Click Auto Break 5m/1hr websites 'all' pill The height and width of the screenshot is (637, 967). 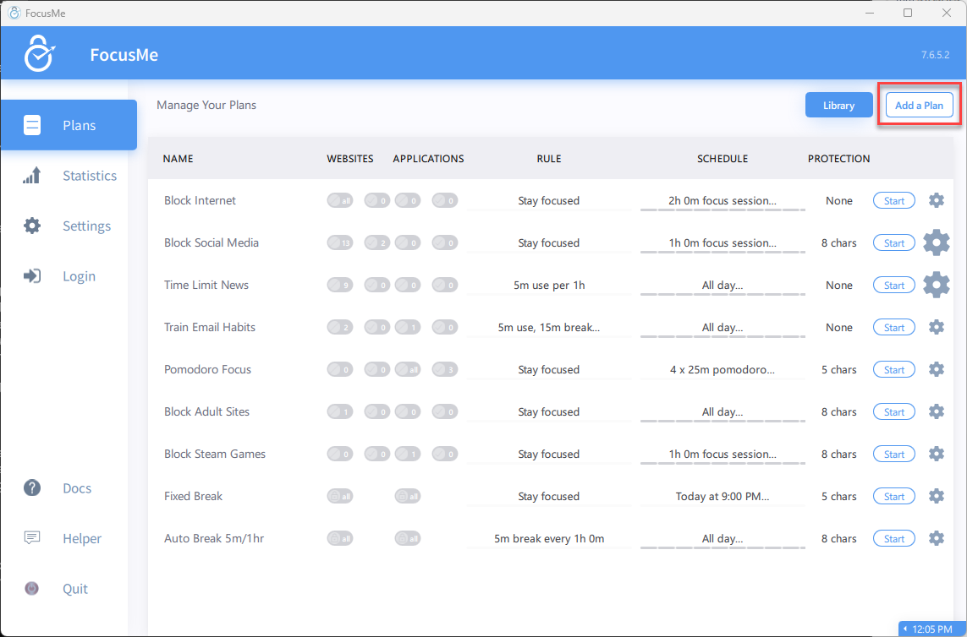[340, 538]
